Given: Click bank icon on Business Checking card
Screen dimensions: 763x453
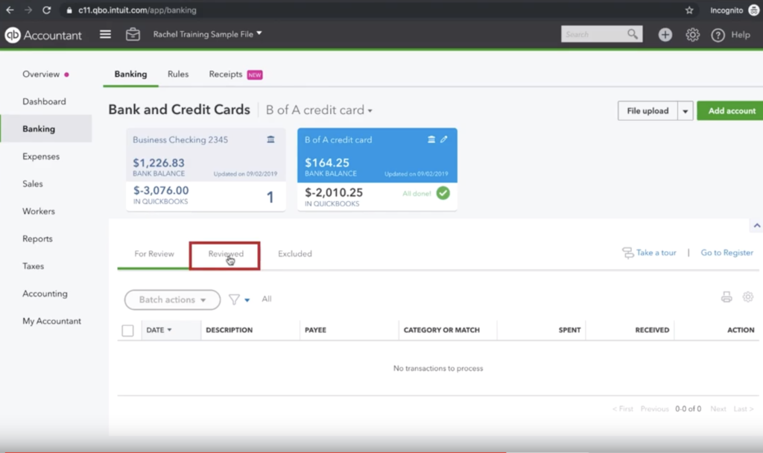Looking at the screenshot, I should click(x=270, y=139).
